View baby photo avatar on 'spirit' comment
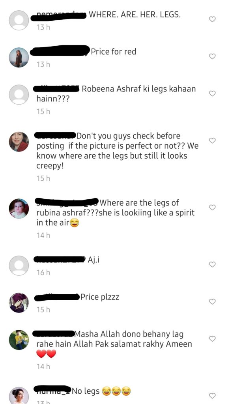This screenshot has width=228, height=404. click(19, 208)
